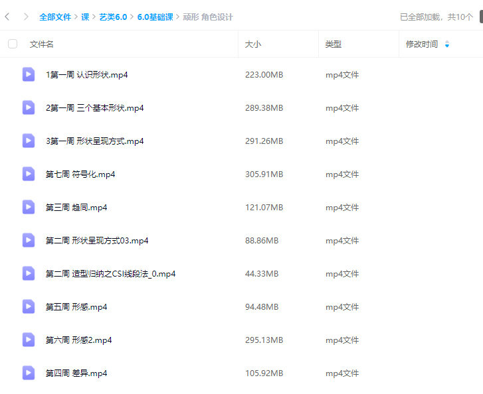
Task: Click video icon for 第五周 形感.mp4
Action: click(29, 306)
